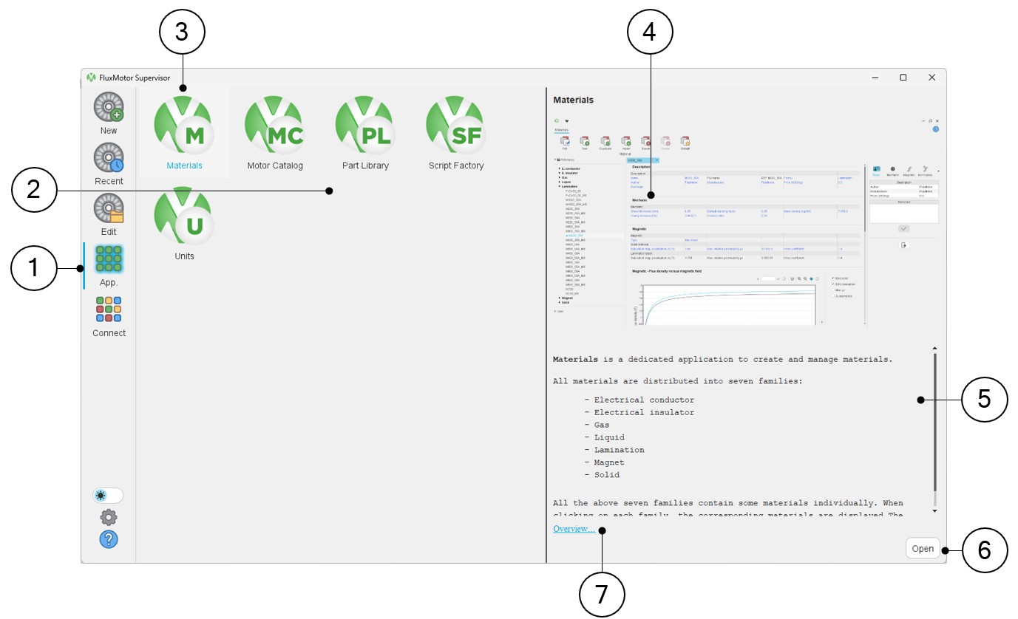
Task: Click the "Magnet" family entry
Action: (610, 462)
